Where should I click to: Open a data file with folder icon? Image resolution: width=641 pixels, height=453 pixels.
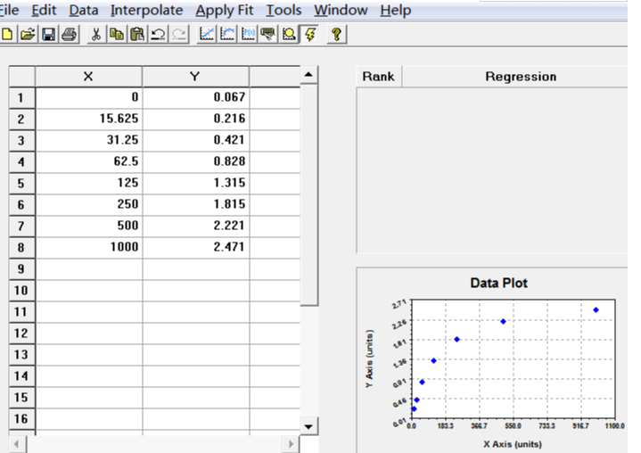coord(27,34)
